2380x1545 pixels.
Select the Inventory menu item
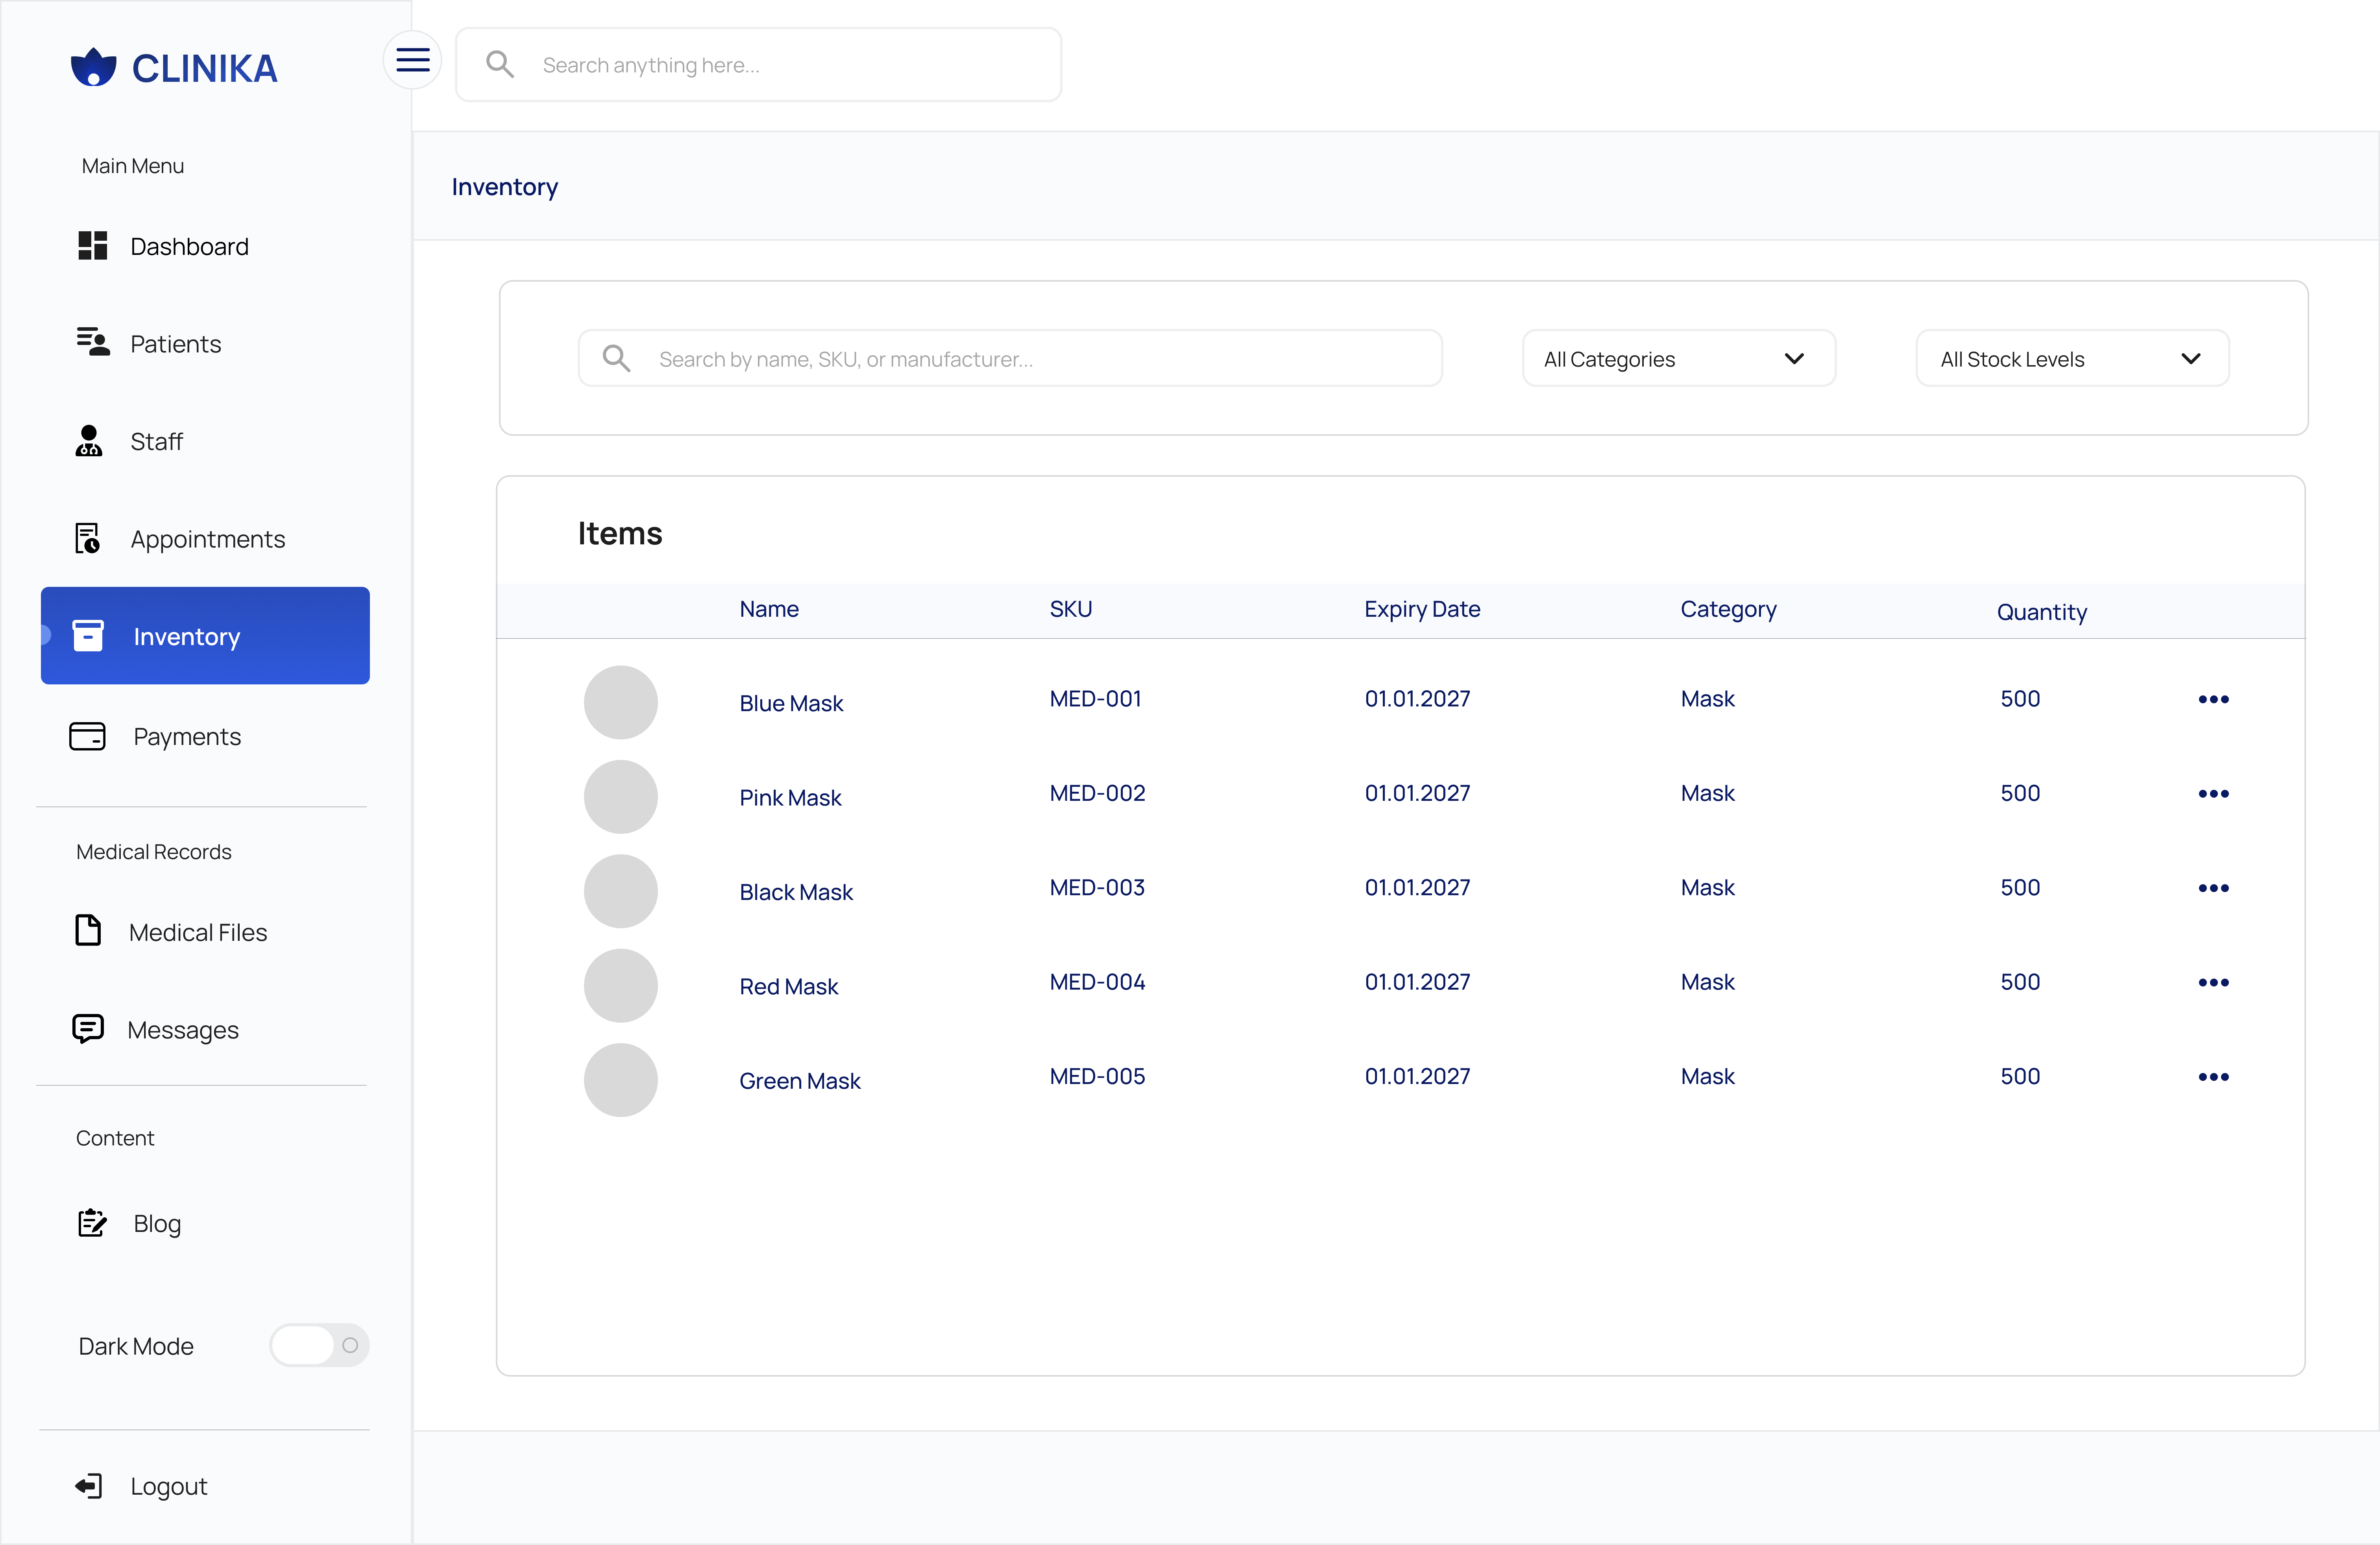[x=205, y=636]
